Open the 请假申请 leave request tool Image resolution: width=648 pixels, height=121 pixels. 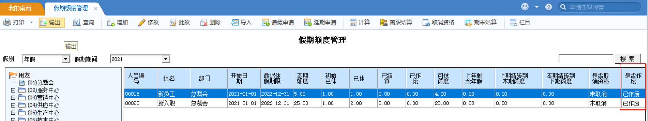(x=278, y=23)
